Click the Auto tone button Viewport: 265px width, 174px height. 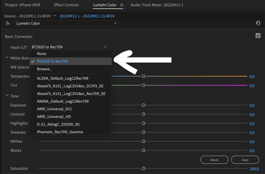click(245, 160)
